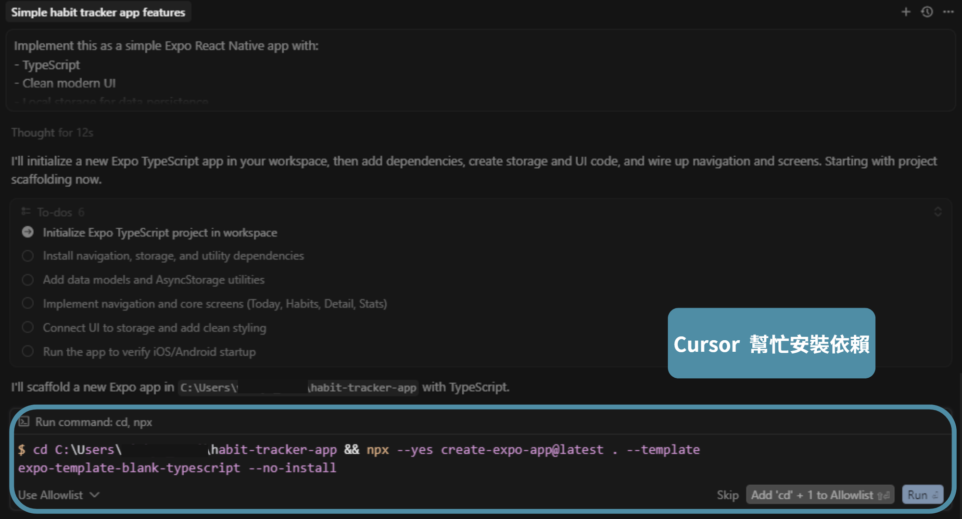Toggle todo Implement navigation and core screens
The image size is (962, 519).
[x=28, y=303]
